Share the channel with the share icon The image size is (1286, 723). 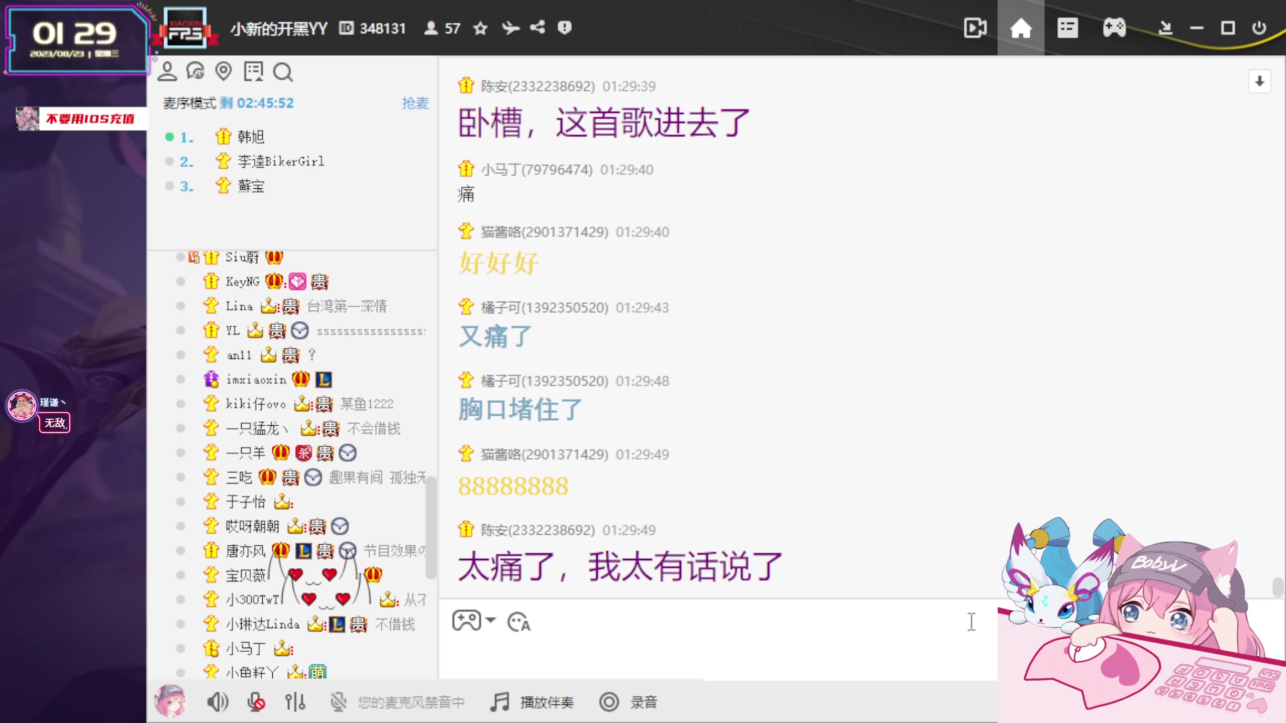(537, 28)
